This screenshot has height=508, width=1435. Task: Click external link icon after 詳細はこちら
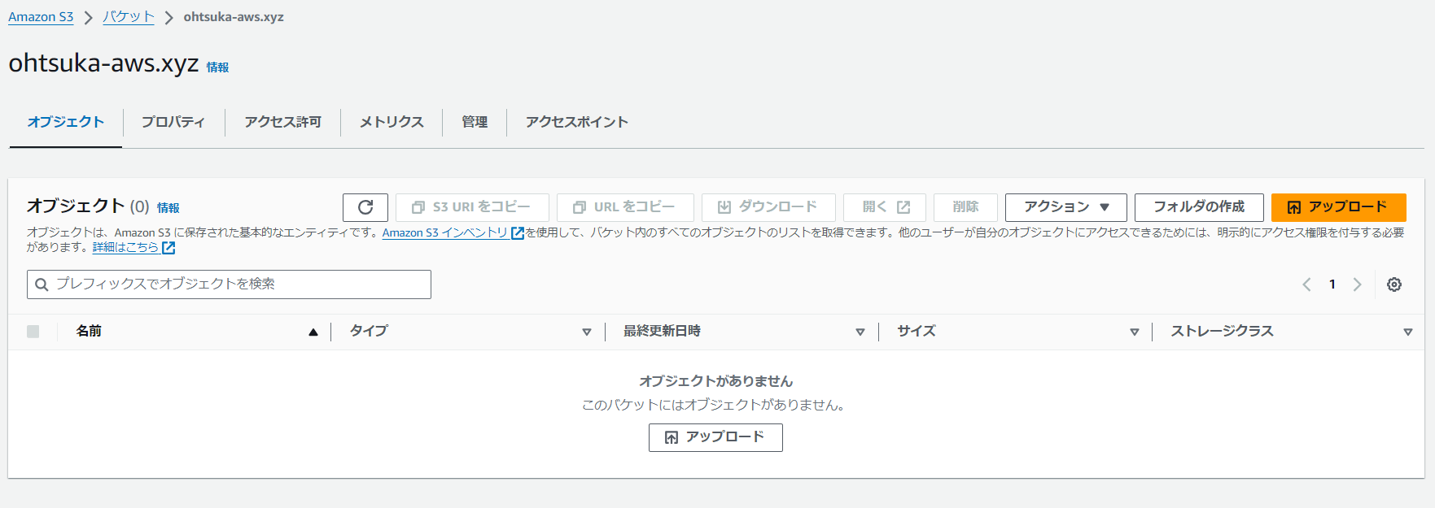tap(168, 248)
